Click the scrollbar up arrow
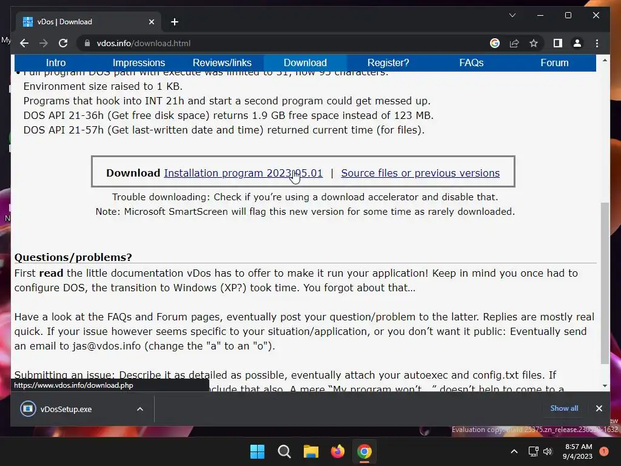The image size is (621, 466). [605, 60]
